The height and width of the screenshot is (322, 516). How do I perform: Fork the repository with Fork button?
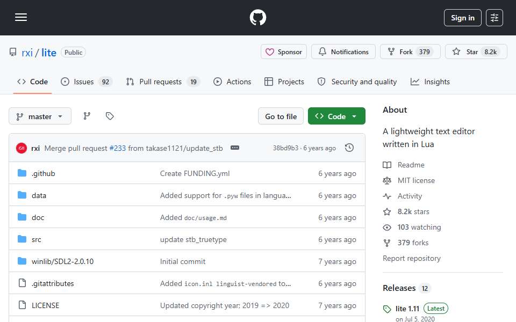(410, 52)
